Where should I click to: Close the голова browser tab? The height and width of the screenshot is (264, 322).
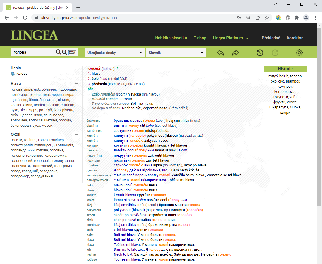click(x=67, y=8)
